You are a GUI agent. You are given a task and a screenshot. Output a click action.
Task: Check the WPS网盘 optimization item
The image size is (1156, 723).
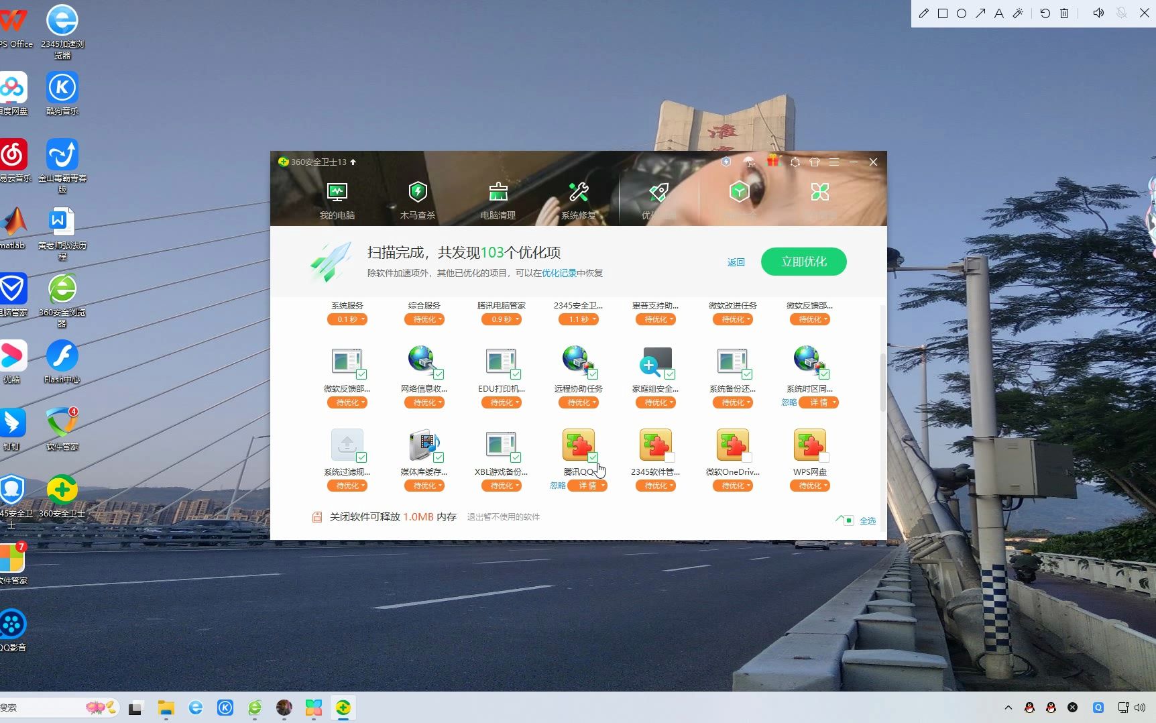pos(824,457)
